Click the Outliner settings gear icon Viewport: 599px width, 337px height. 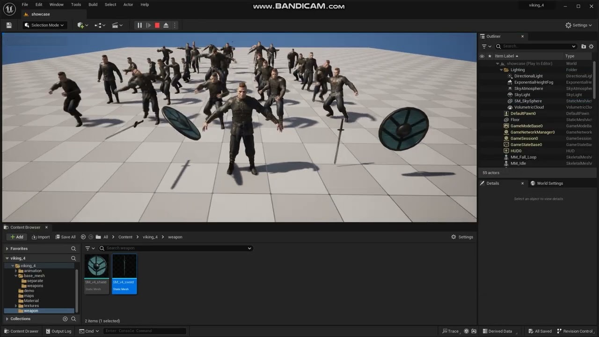(x=591, y=46)
